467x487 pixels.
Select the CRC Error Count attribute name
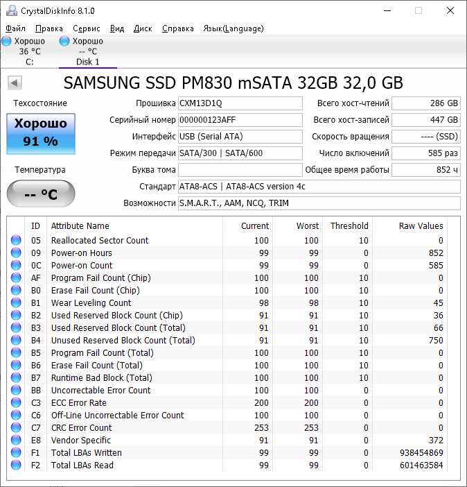[81, 427]
